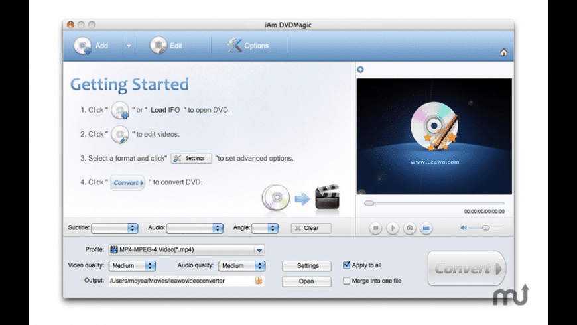This screenshot has height=325, width=577.
Task: Click the Getting Started heading
Action: (129, 84)
